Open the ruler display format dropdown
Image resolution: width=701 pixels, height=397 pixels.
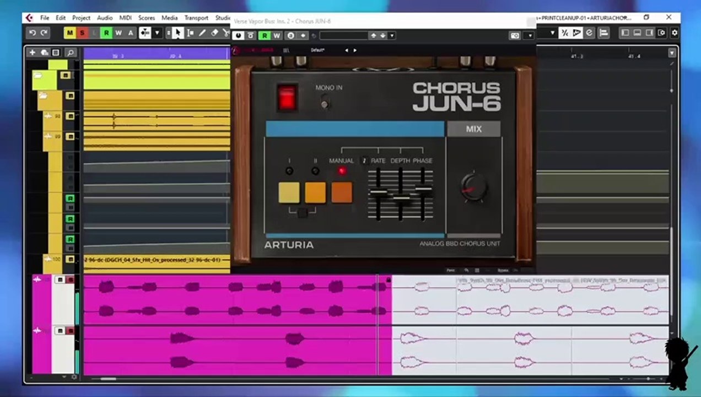(672, 53)
